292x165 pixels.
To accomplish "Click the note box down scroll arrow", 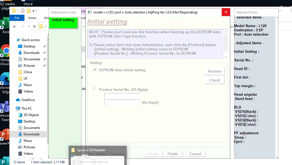I will coord(226,57).
